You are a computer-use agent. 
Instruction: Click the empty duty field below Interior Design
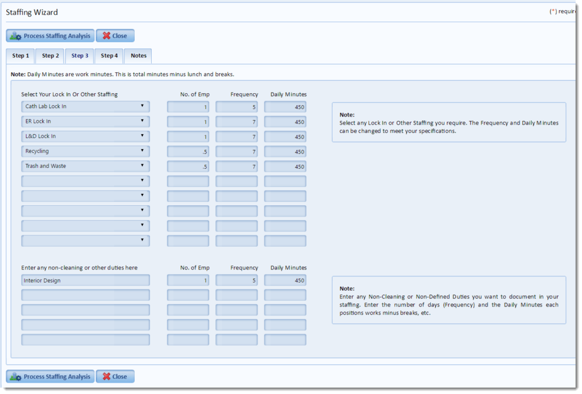(x=85, y=295)
